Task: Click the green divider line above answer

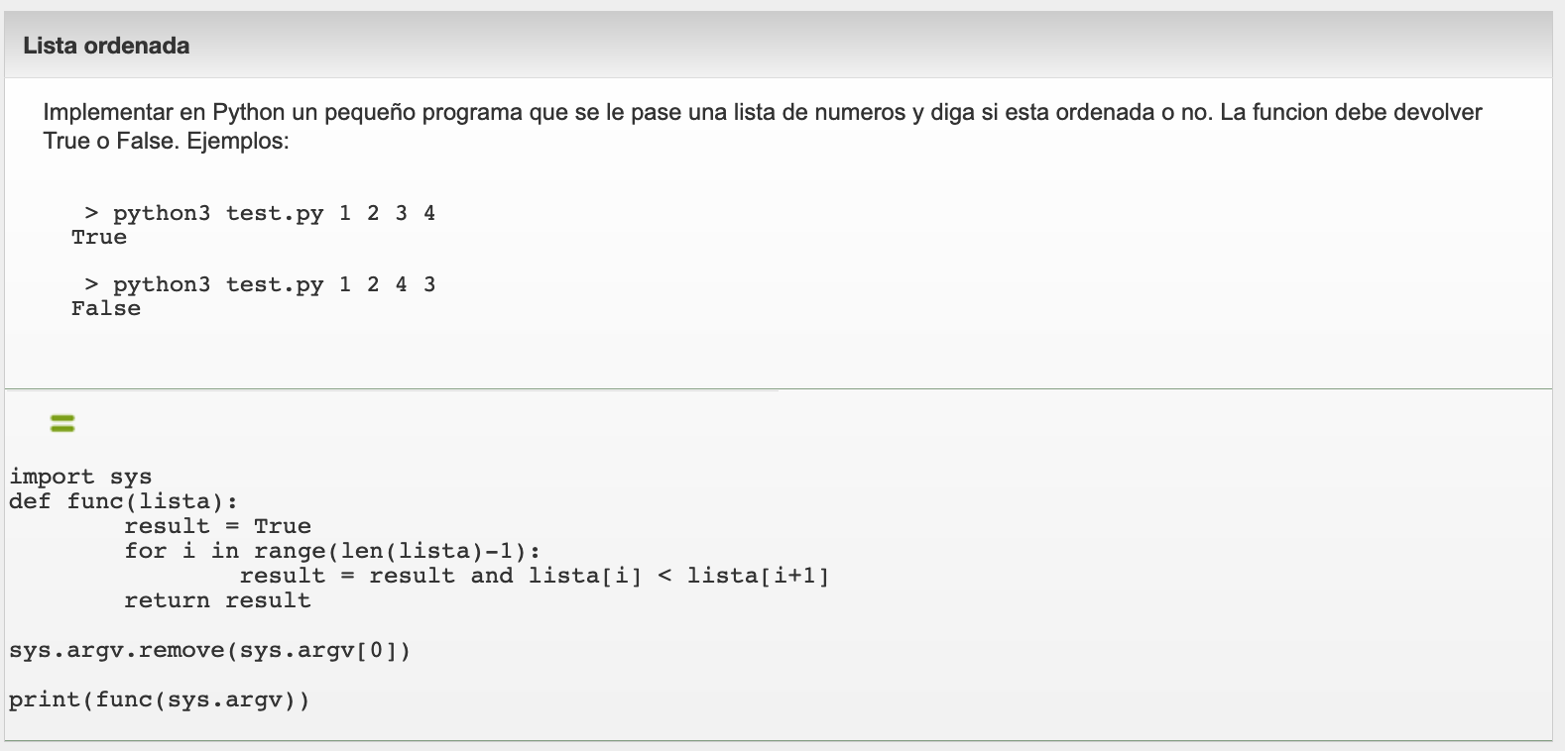Action: click(x=778, y=388)
